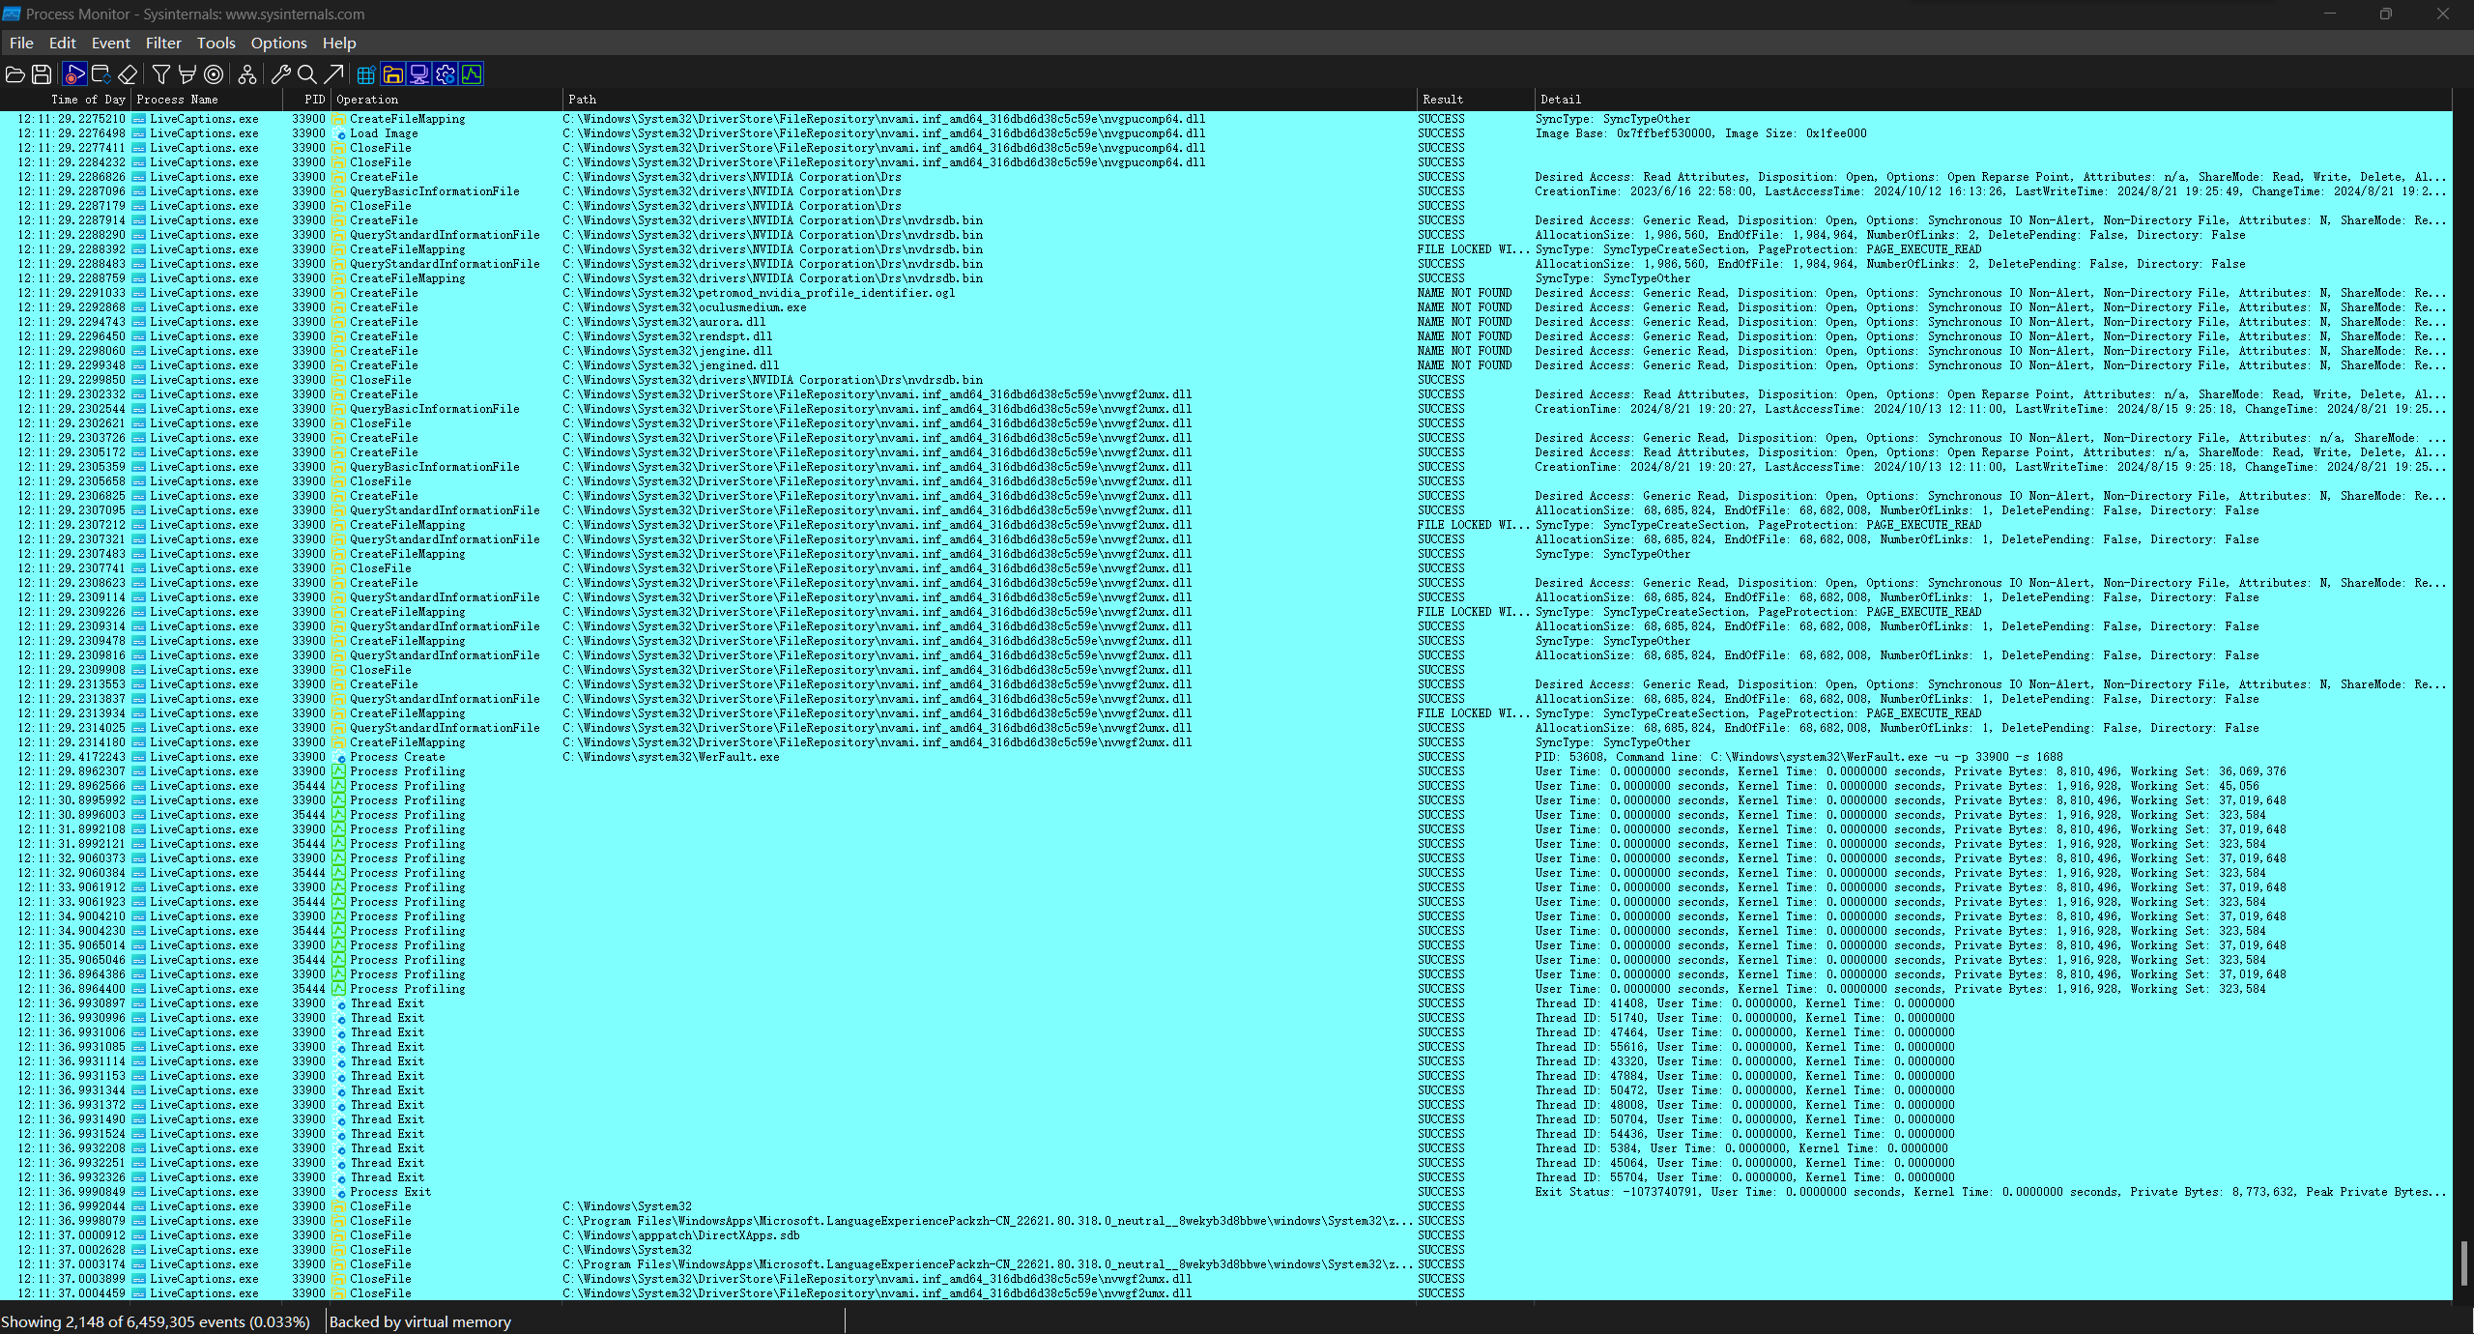Screen dimensions: 2474x1334
Task: Toggle Show Registry Activity button
Action: point(366,74)
